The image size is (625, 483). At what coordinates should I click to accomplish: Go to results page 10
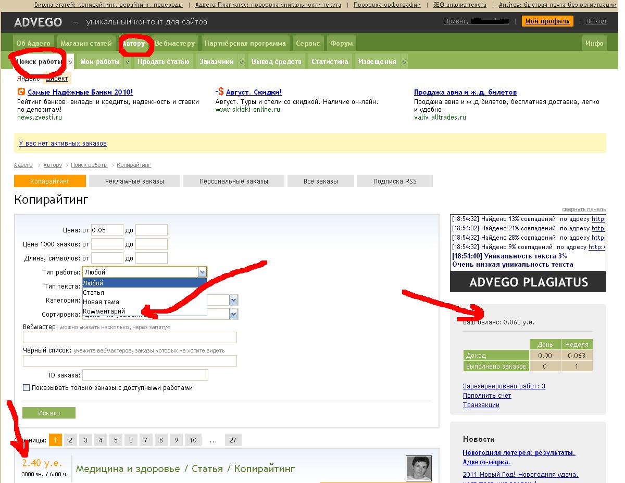point(193,440)
